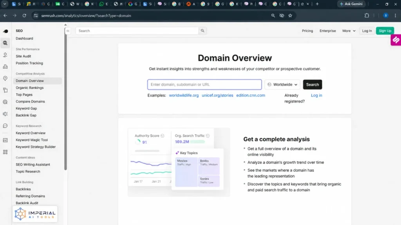Click the browser forward arrow
Viewport: 401px width, 225px height.
14,16
